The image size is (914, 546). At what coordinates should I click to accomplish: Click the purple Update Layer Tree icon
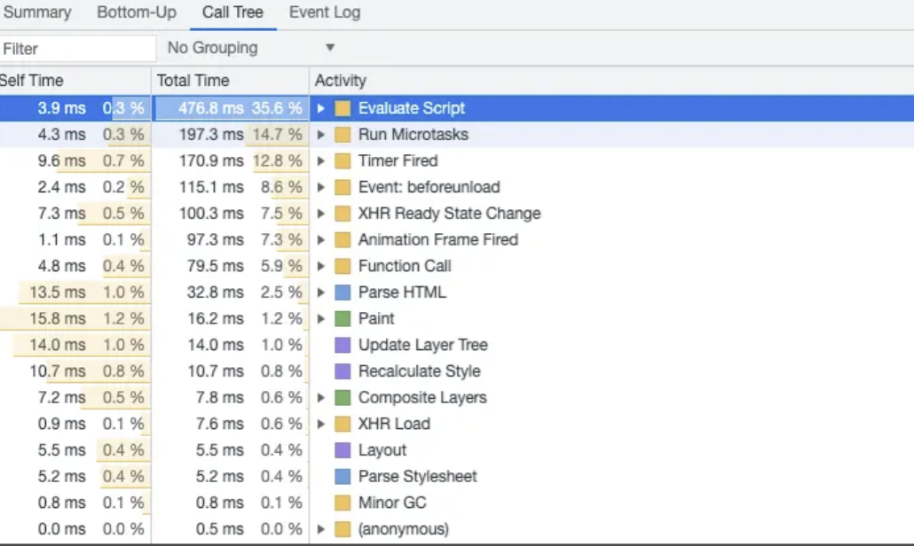343,345
